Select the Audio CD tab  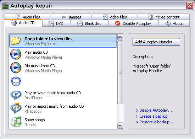point(23,23)
